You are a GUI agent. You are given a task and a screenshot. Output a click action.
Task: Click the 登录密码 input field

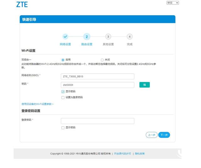pyautogui.click(x=97, y=121)
